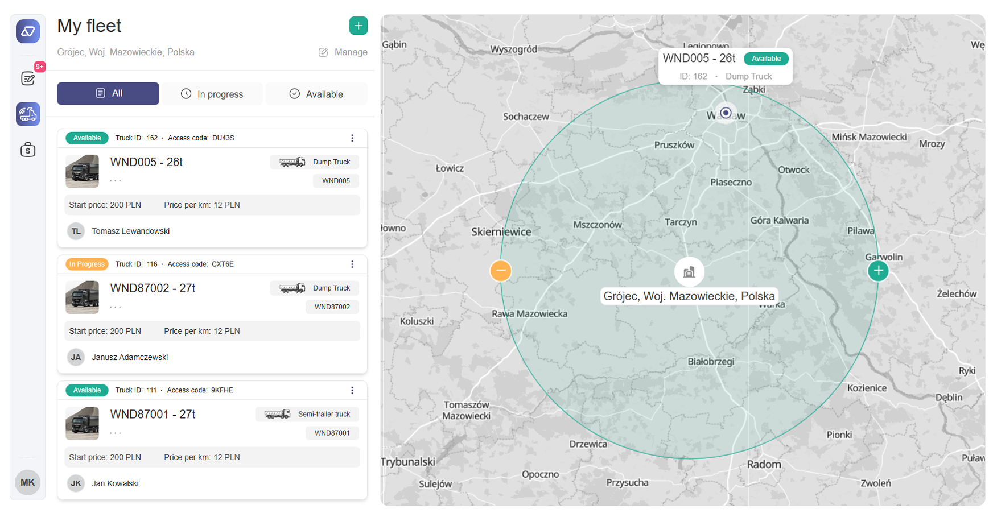This screenshot has height=513, width=993.
Task: Open orders icon with 9+ badge
Action: tap(28, 78)
